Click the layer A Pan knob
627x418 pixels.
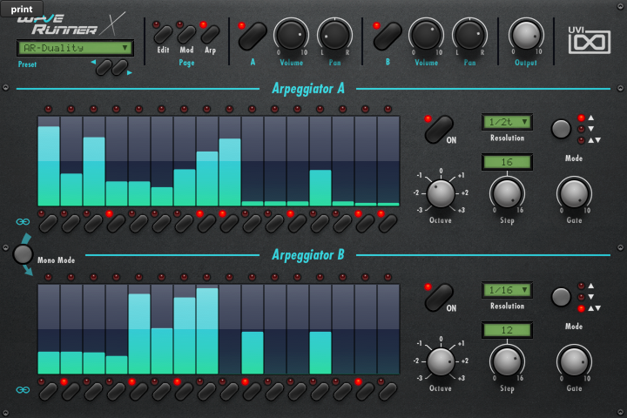click(x=334, y=36)
